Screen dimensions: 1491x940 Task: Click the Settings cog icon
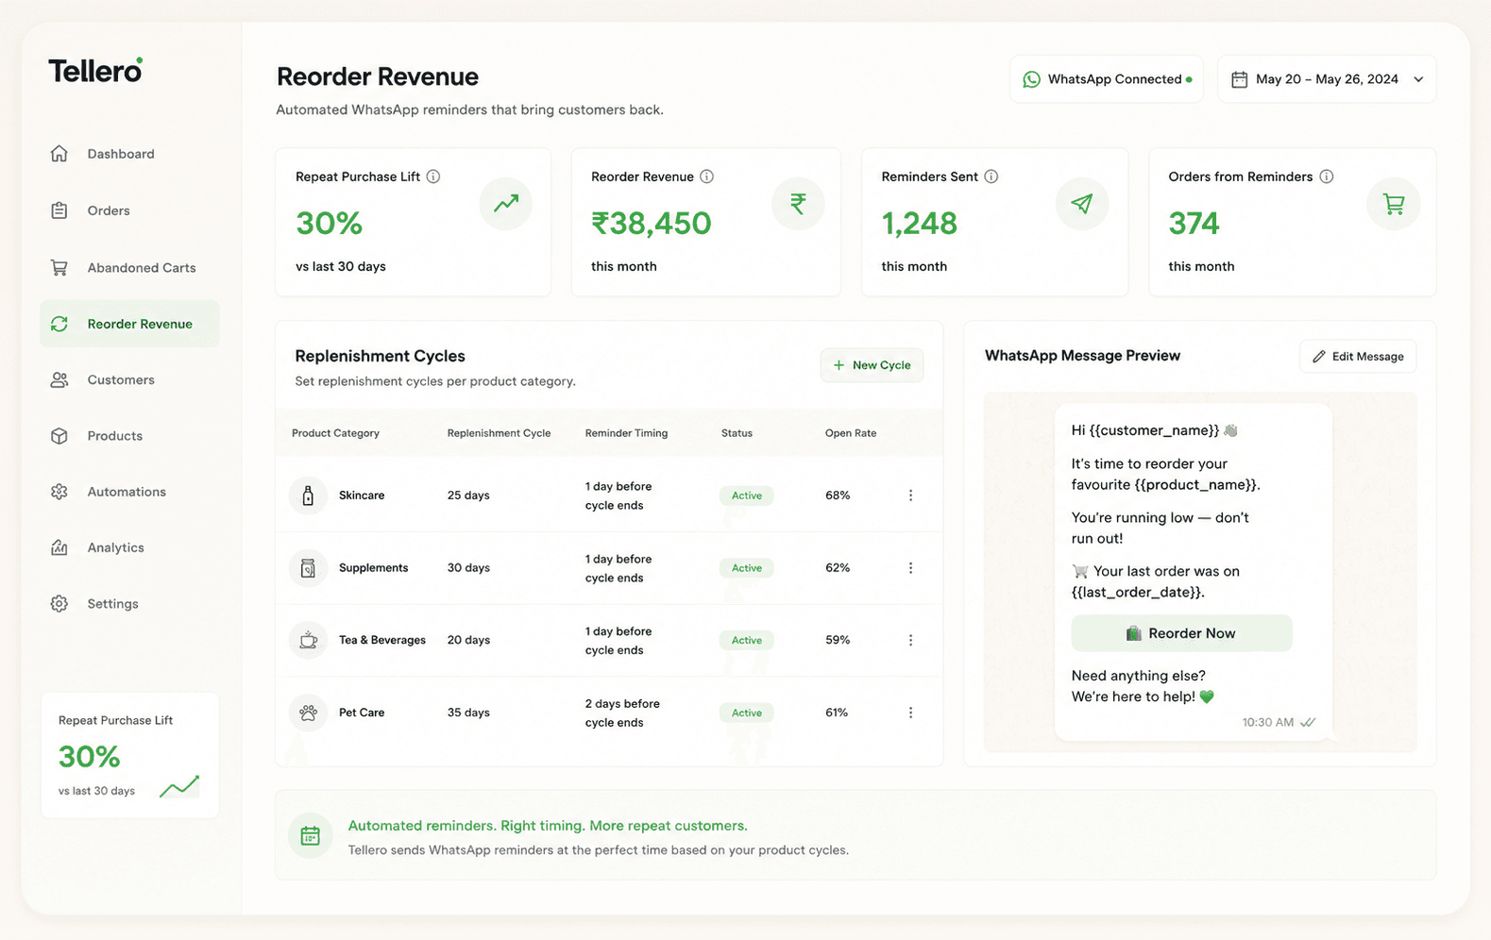click(x=59, y=604)
